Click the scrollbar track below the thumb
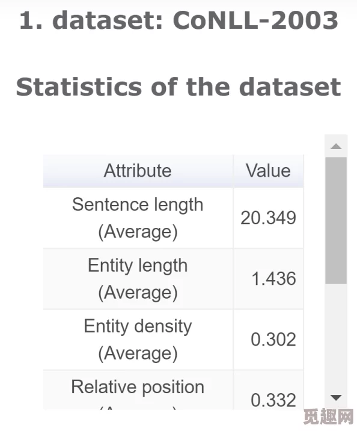 pos(336,335)
